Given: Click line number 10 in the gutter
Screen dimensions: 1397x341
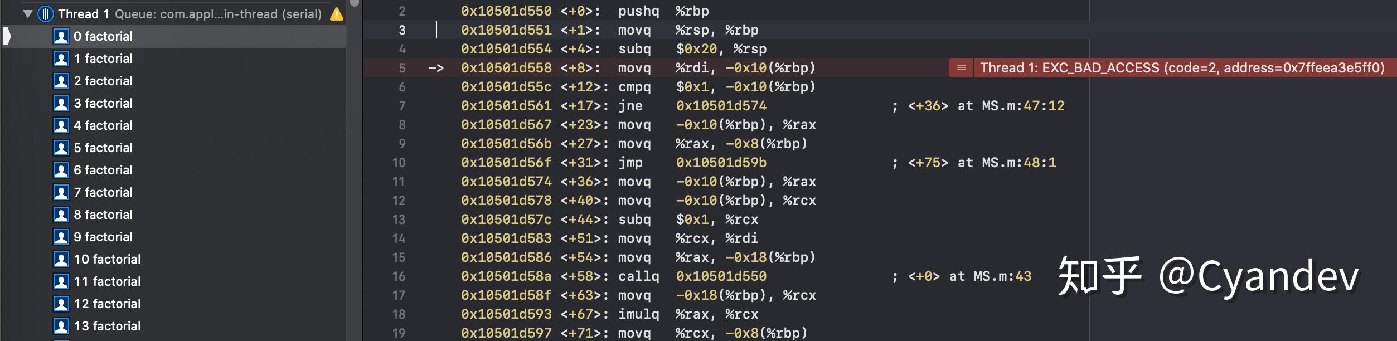Looking at the screenshot, I should [x=399, y=163].
